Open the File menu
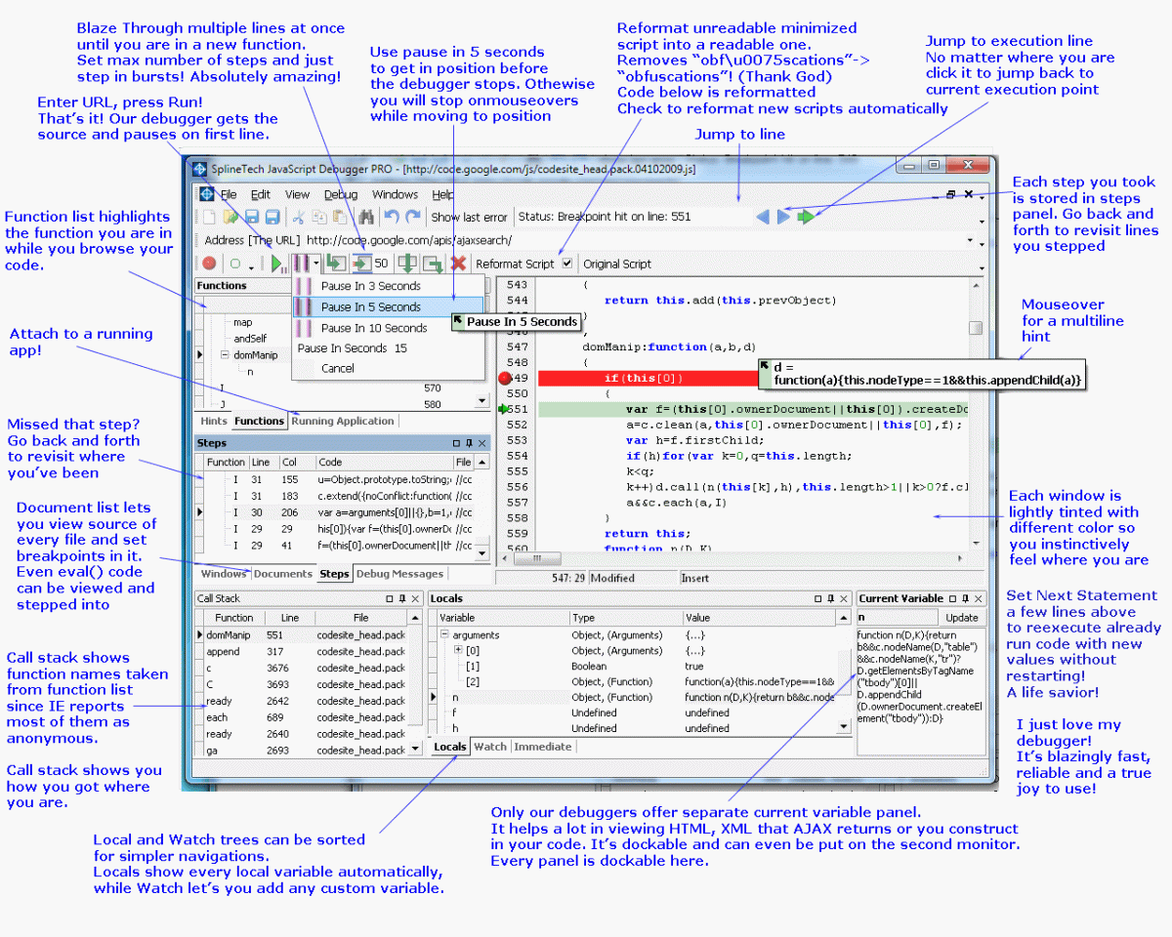This screenshot has width=1172, height=937. 229,194
